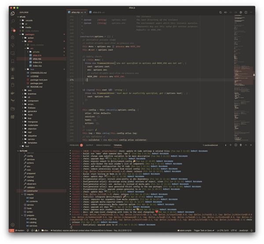Switch to the PROBLEMS panel tab
The width and height of the screenshot is (264, 244).
[x=74, y=144]
